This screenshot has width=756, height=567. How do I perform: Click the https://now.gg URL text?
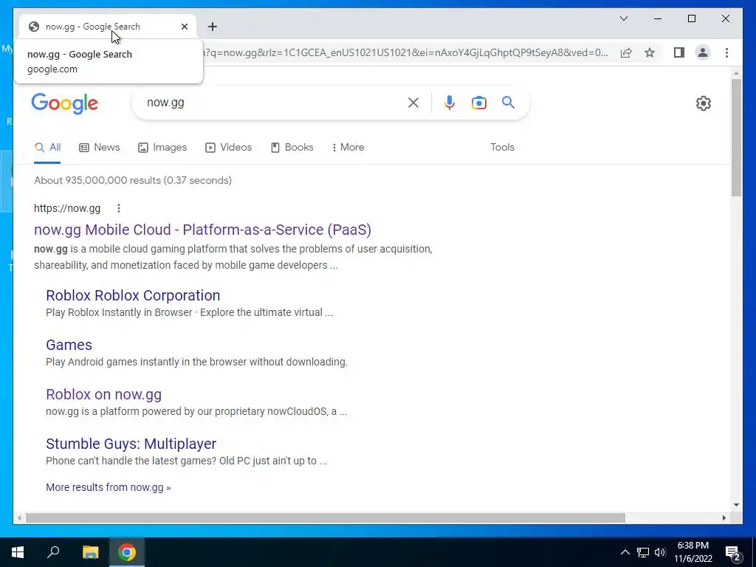tap(67, 208)
